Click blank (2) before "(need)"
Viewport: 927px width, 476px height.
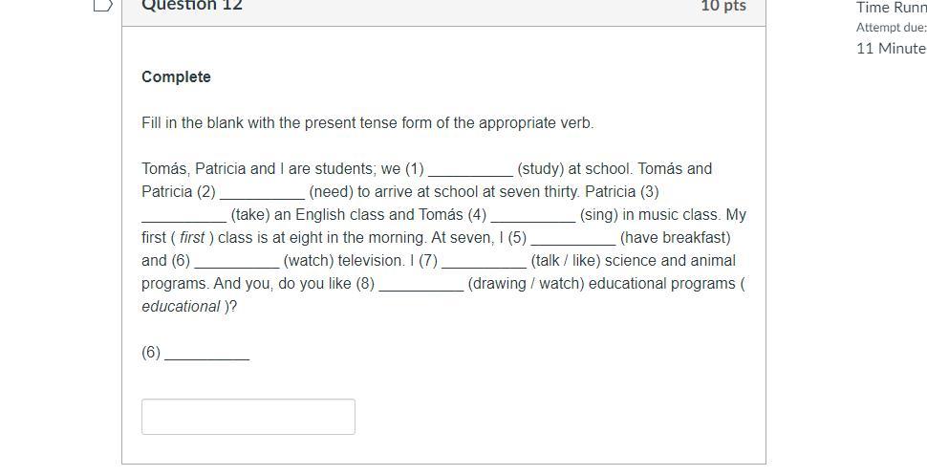tap(262, 193)
